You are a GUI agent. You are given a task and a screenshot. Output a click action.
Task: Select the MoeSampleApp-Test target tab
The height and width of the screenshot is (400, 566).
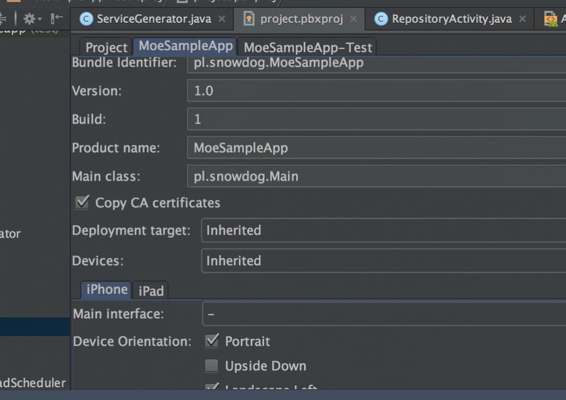tap(307, 47)
